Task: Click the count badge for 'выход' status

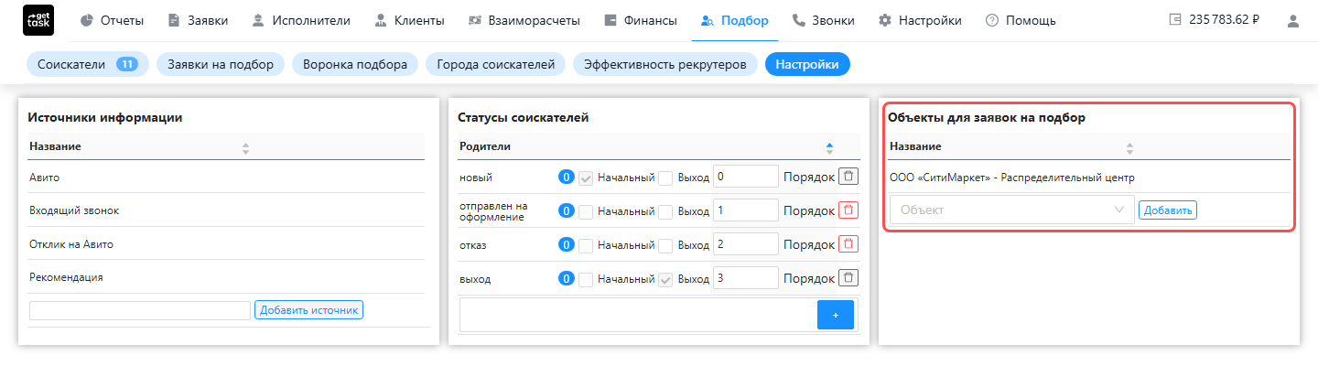Action: (567, 279)
